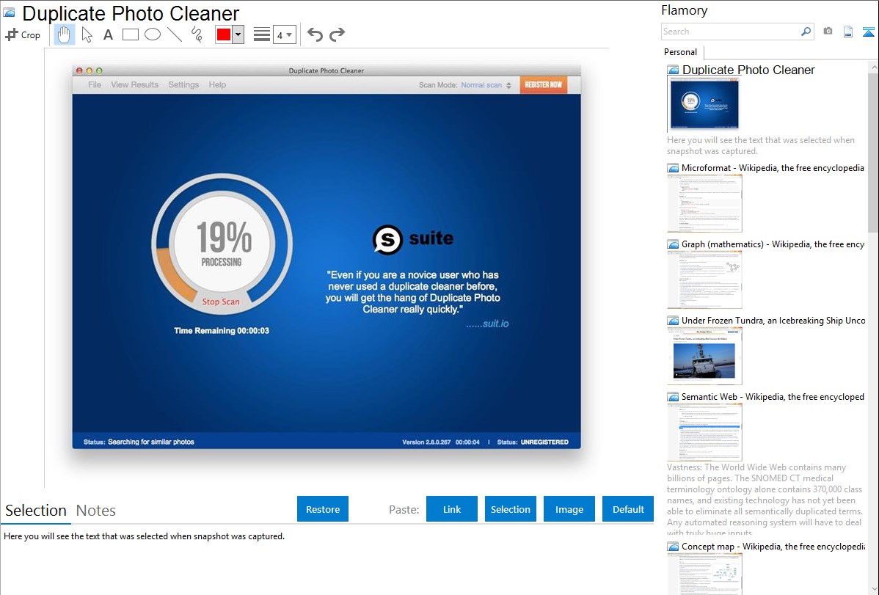Select the Crop tool
The width and height of the screenshot is (879, 595).
(x=23, y=34)
